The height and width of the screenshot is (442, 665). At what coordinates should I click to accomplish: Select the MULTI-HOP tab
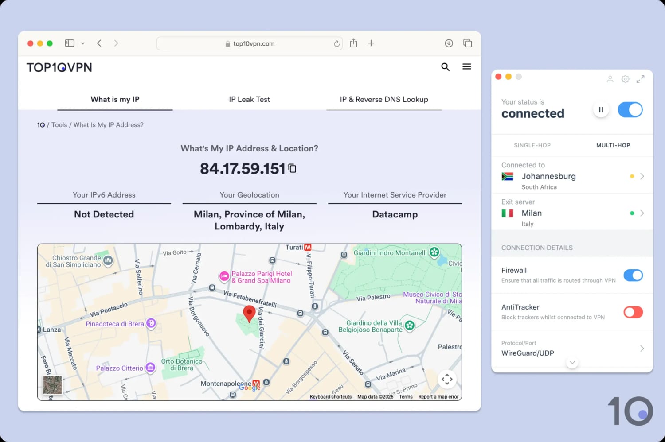613,145
